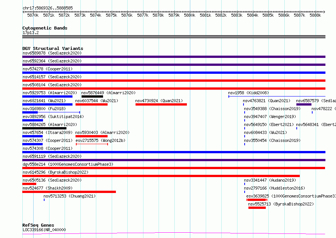Select the nsv6592364 (Sedlazeck2020) variant label
The width and height of the screenshot is (336, 238).
point(52,61)
